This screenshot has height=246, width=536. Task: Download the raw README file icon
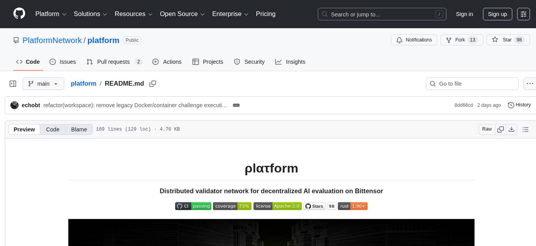click(512, 129)
